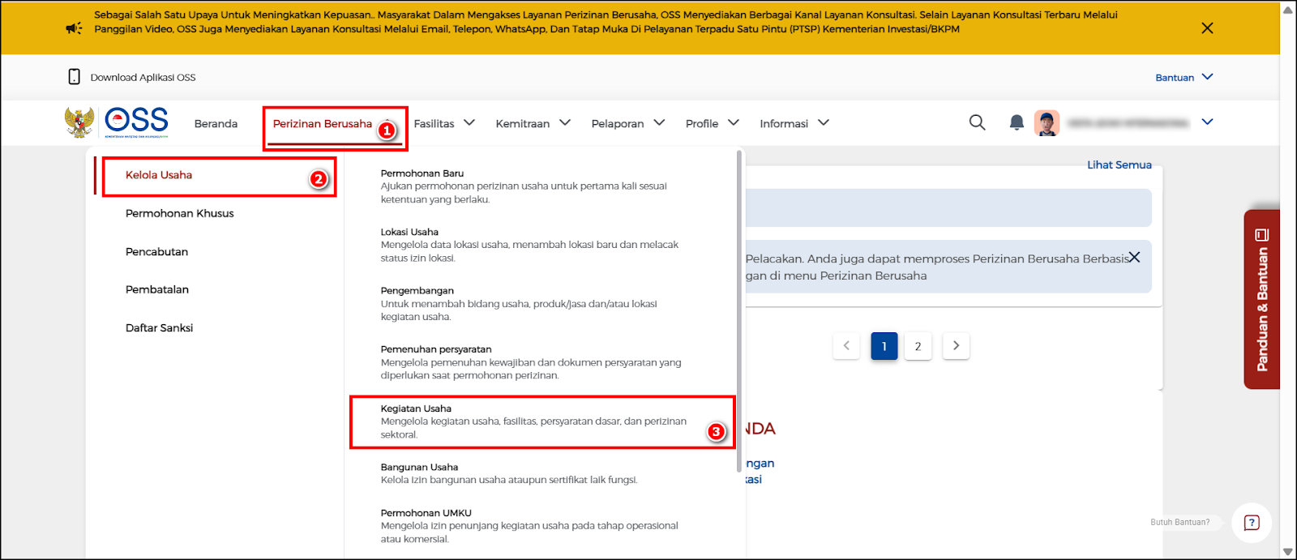Screen dimensions: 1297x560
Task: Click the Lihat Semua link
Action: pyautogui.click(x=1119, y=165)
